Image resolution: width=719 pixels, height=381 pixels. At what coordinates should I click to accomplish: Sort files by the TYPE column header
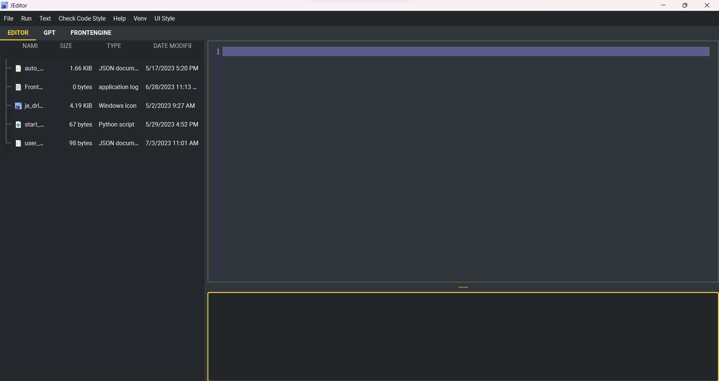click(114, 46)
